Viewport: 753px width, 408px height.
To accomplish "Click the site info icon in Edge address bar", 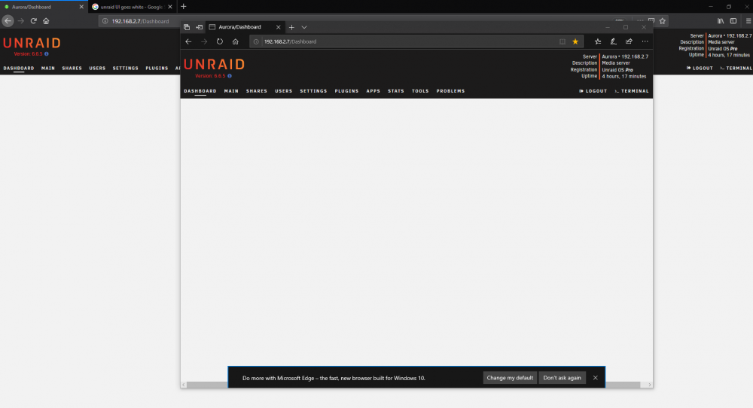I will tap(256, 41).
